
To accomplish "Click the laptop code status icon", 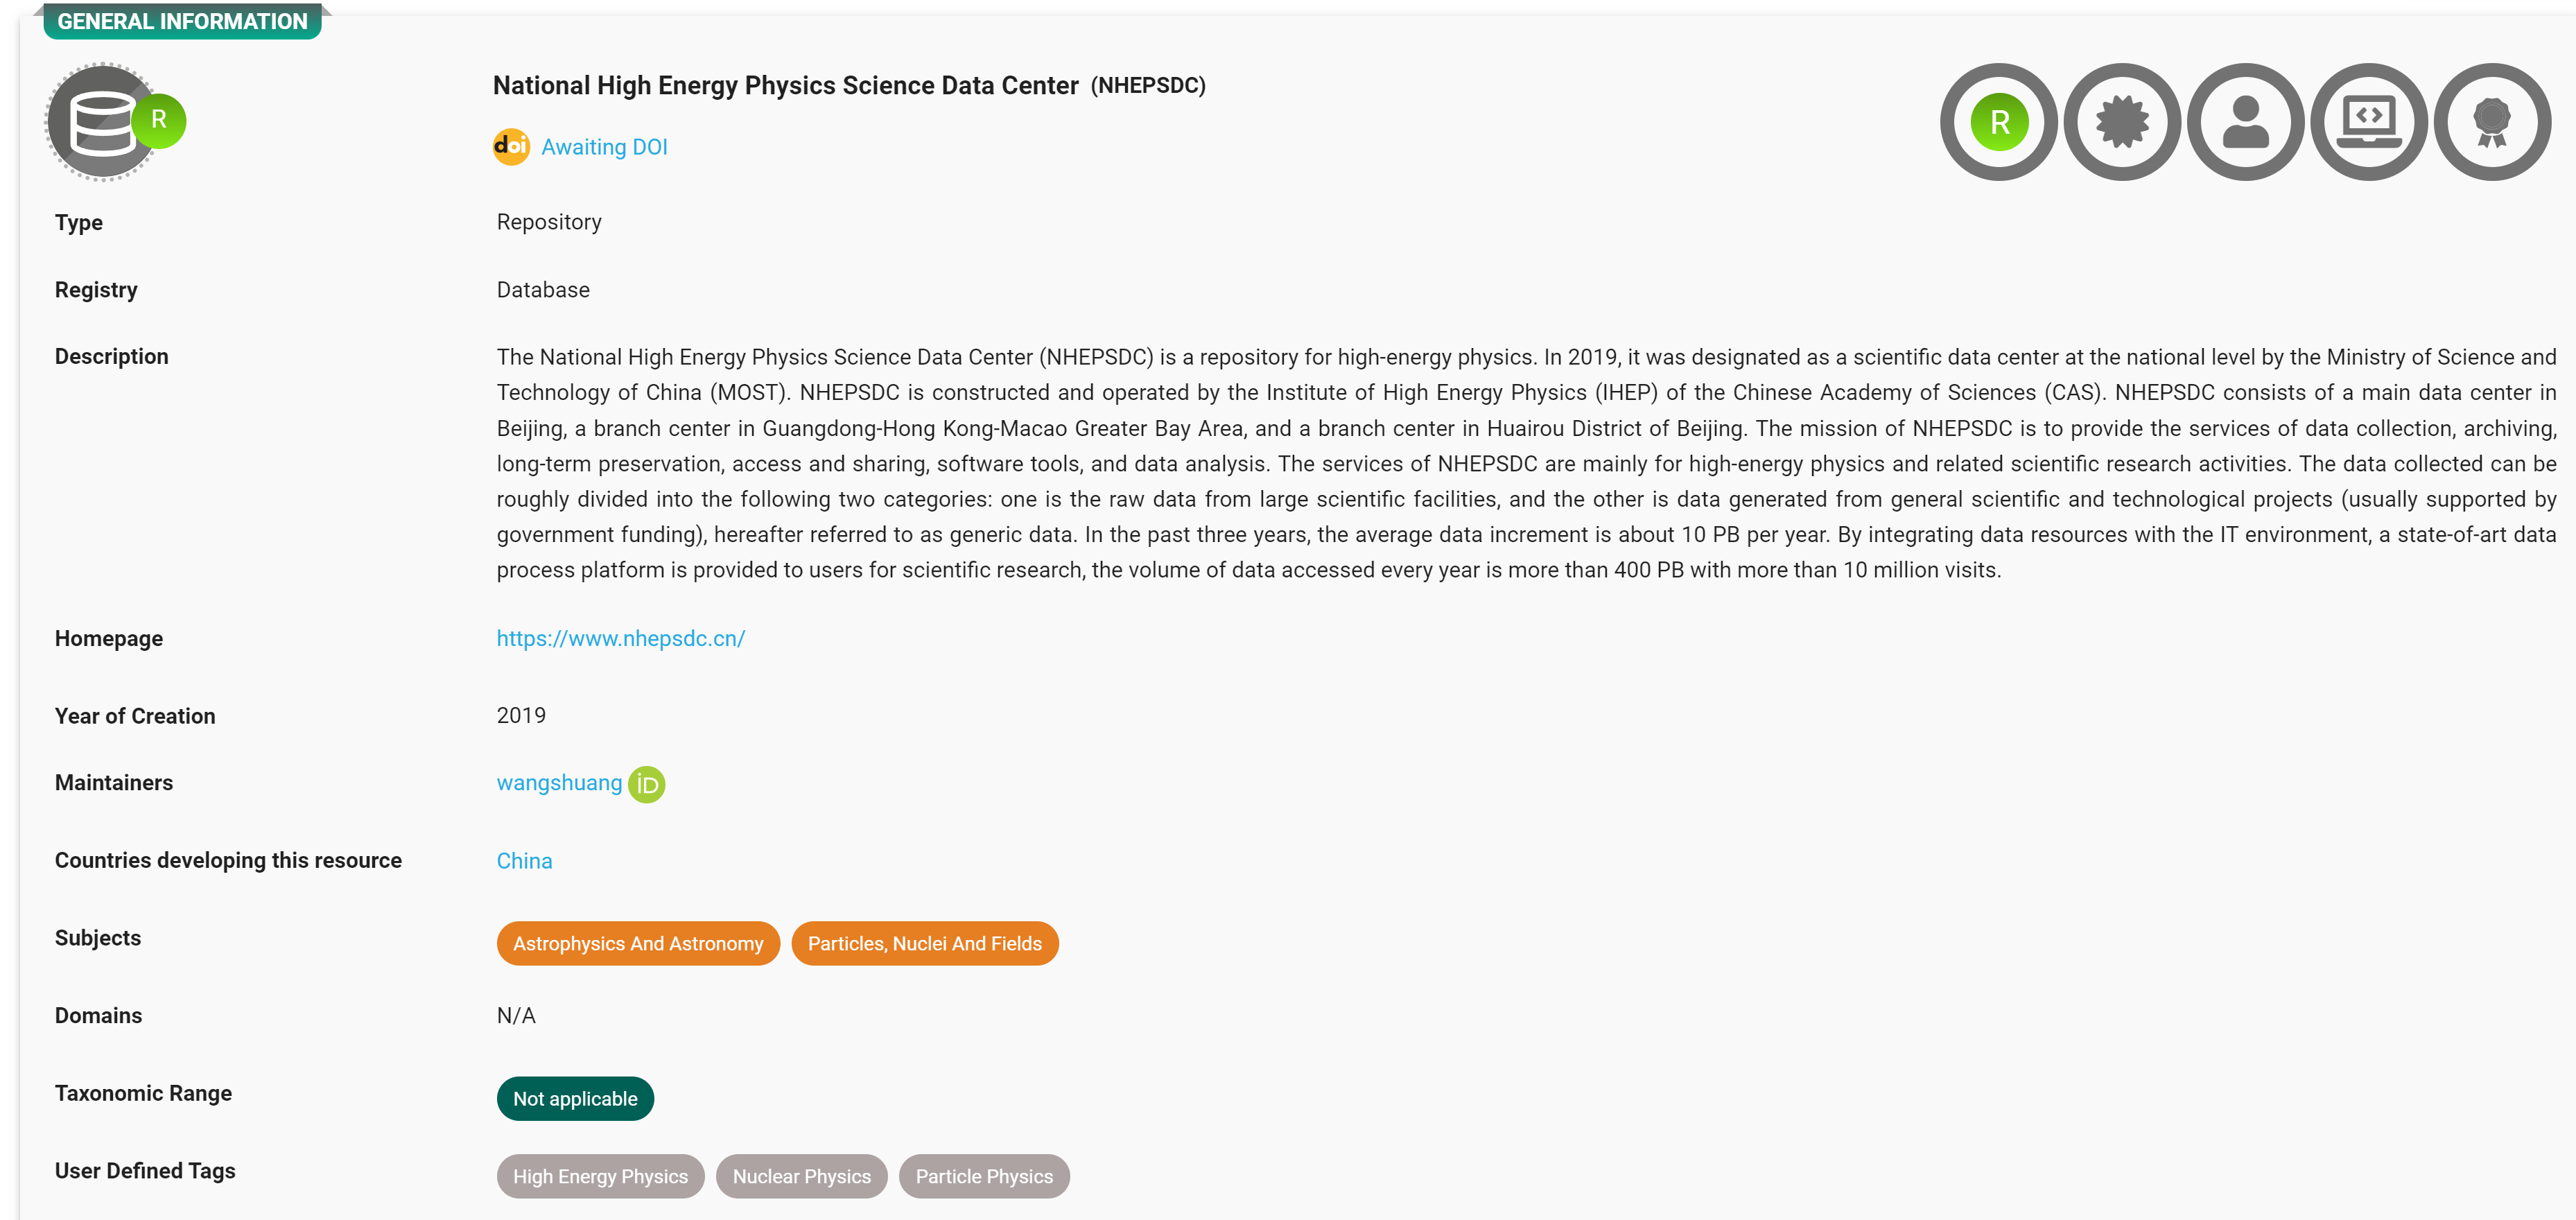I will [2368, 122].
